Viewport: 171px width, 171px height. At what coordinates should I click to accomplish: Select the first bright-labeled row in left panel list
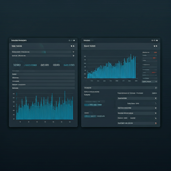(43, 74)
